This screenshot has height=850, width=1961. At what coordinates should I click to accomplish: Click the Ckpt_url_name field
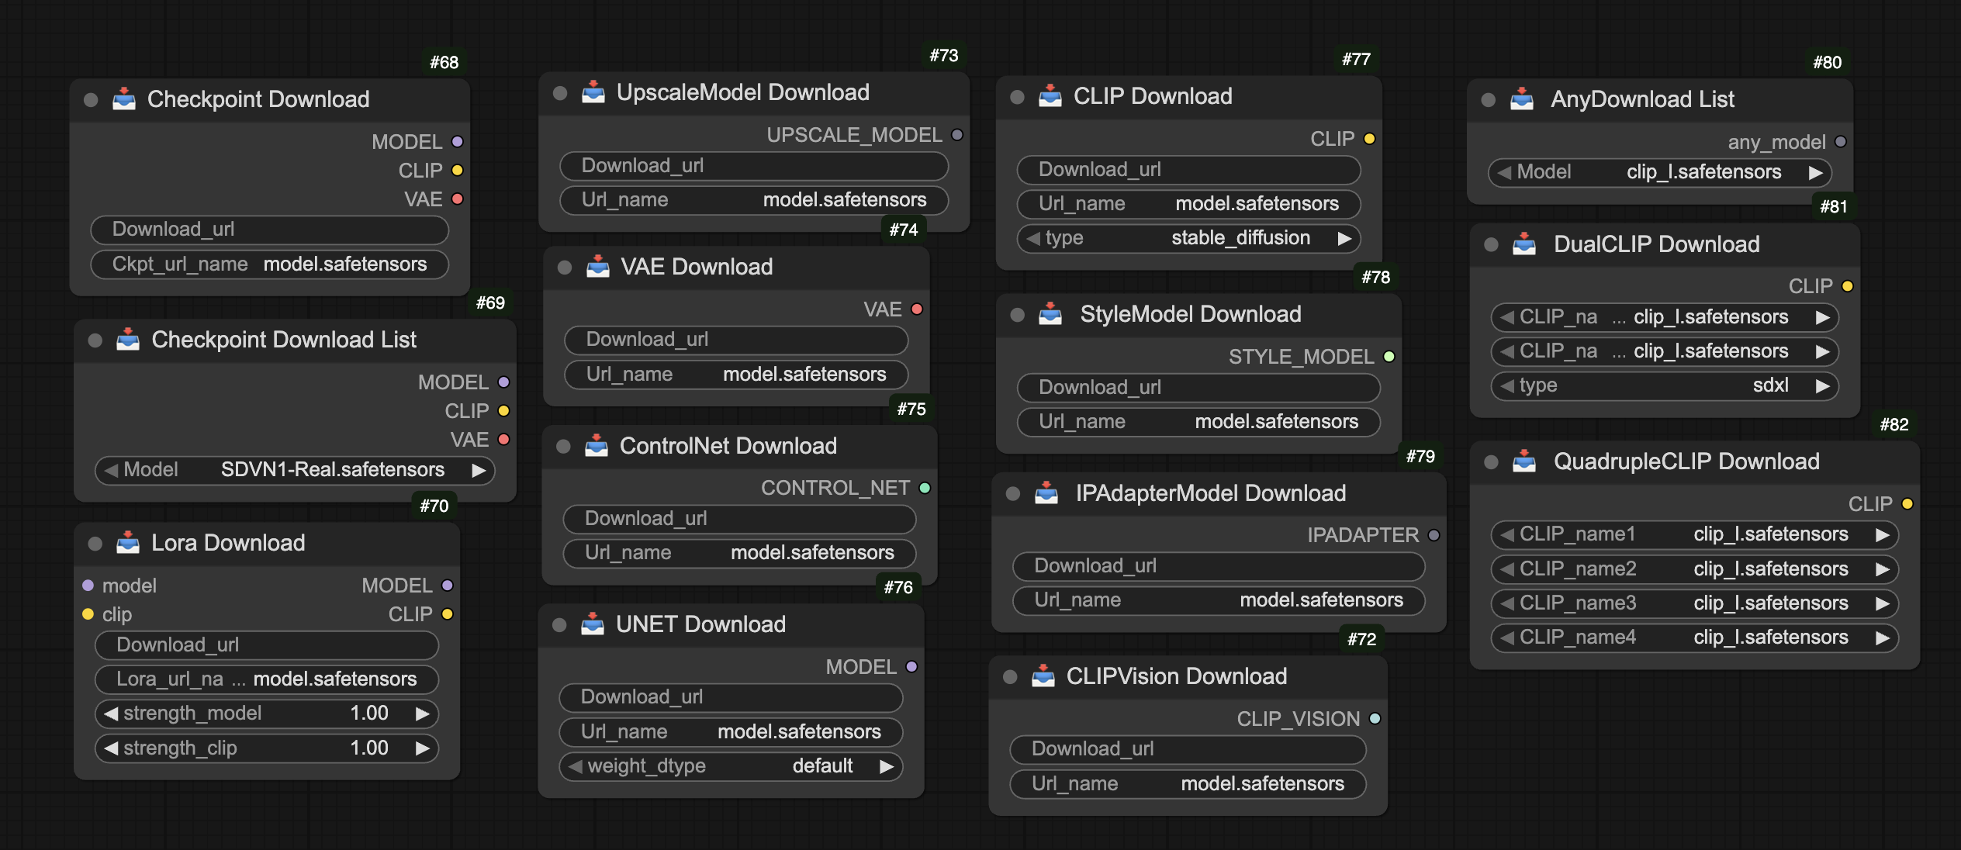point(269,264)
